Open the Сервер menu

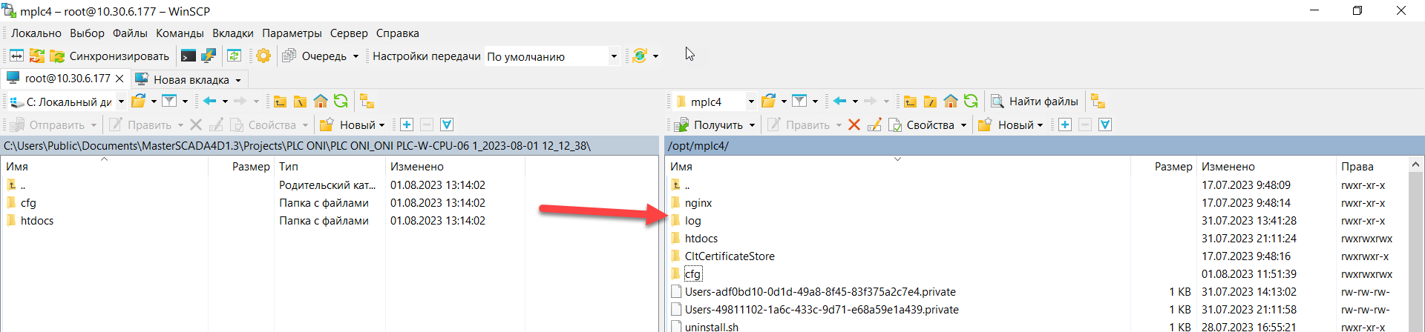[x=349, y=33]
